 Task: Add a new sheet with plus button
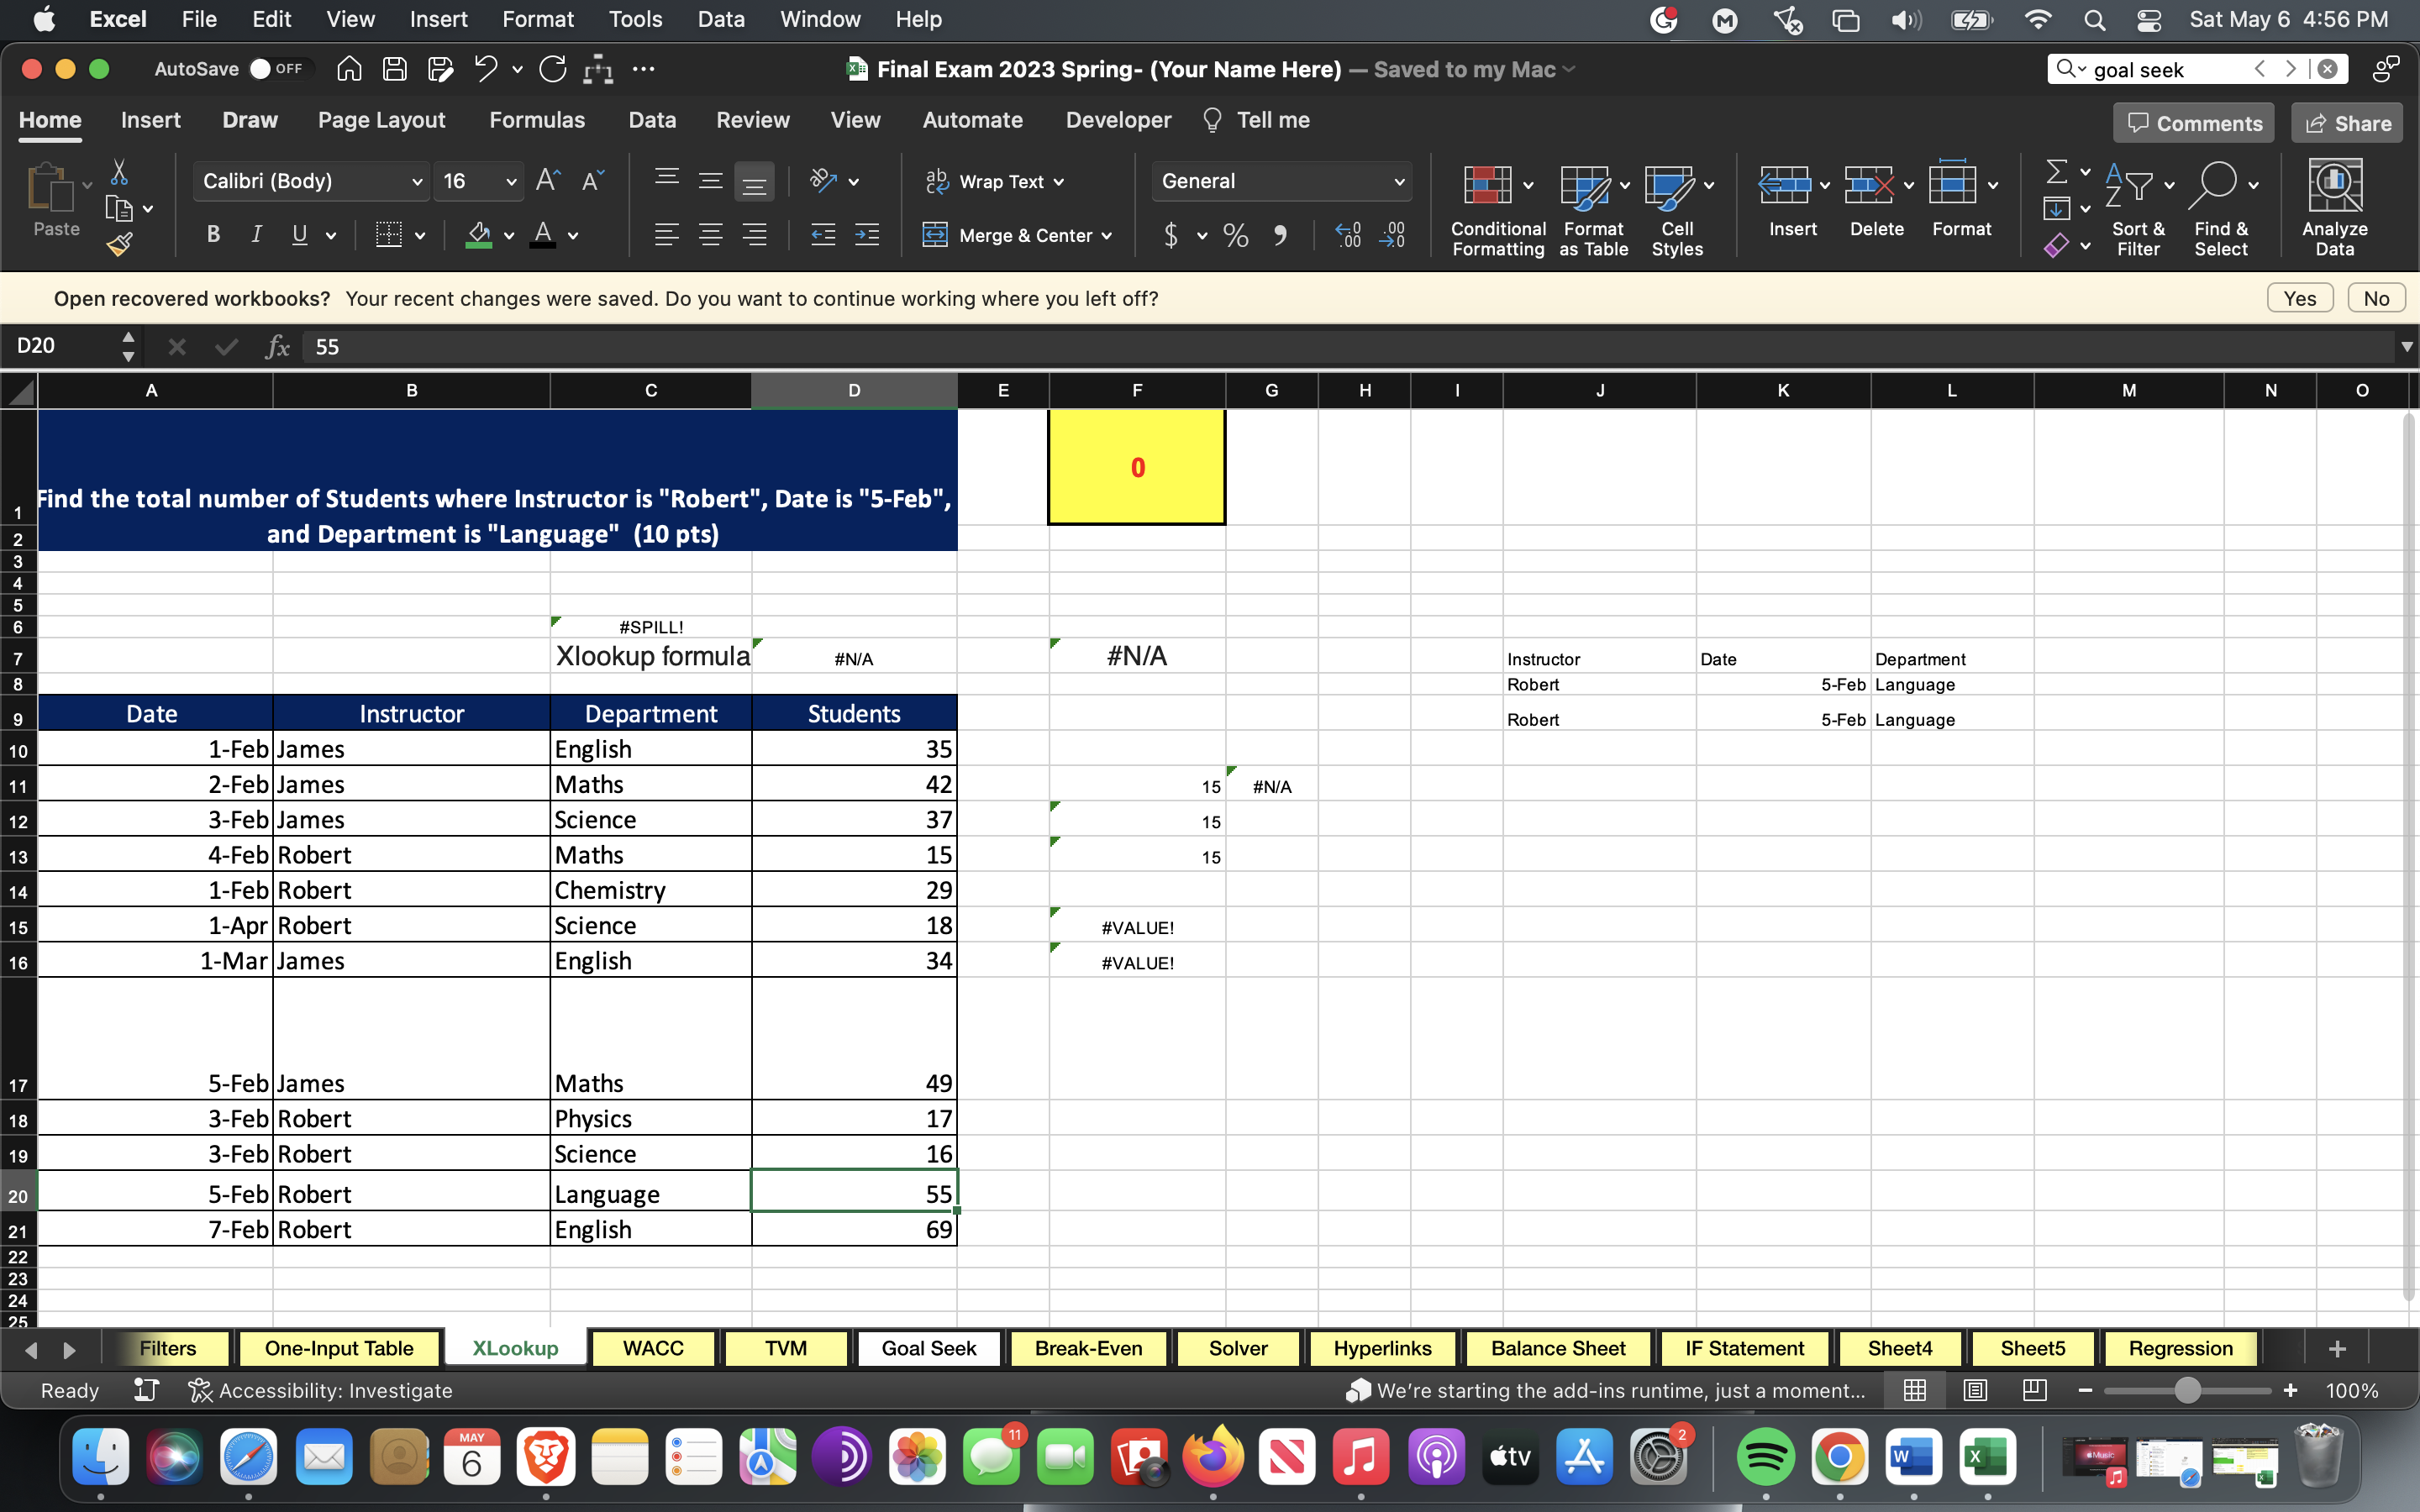point(2337,1349)
